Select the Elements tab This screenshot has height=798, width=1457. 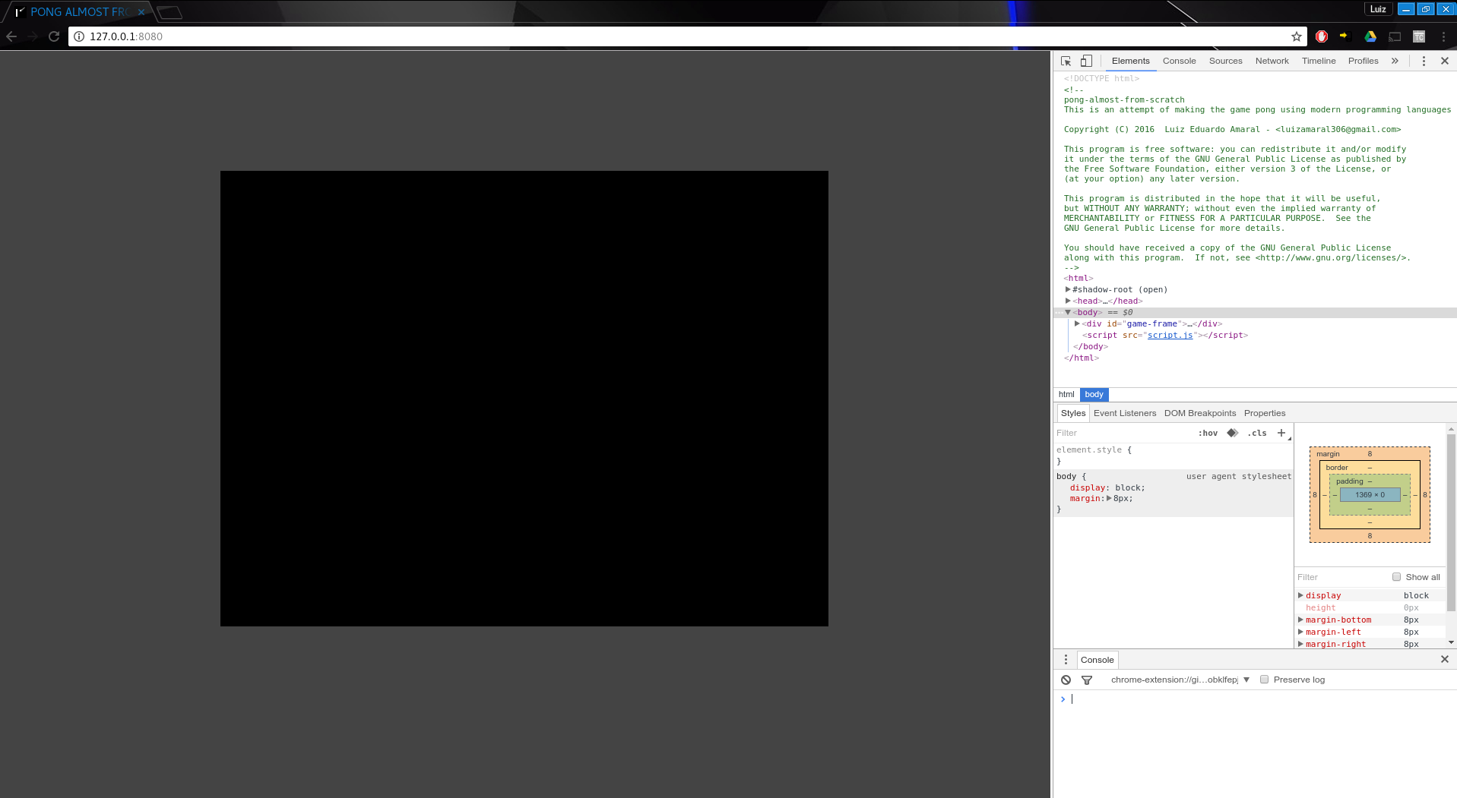[1130, 61]
